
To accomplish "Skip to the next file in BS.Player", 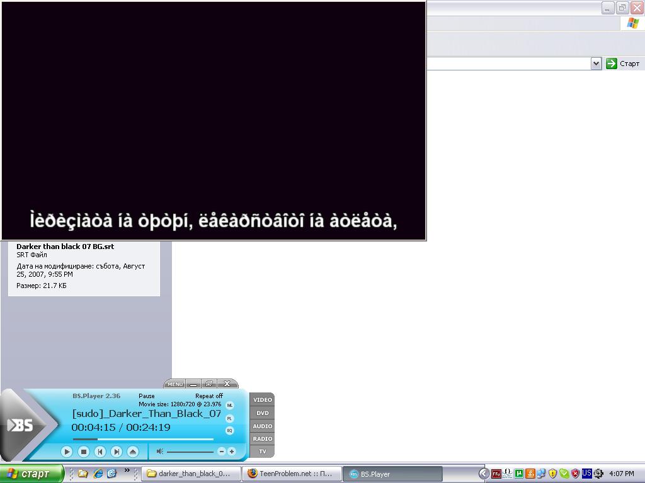I will point(117,452).
